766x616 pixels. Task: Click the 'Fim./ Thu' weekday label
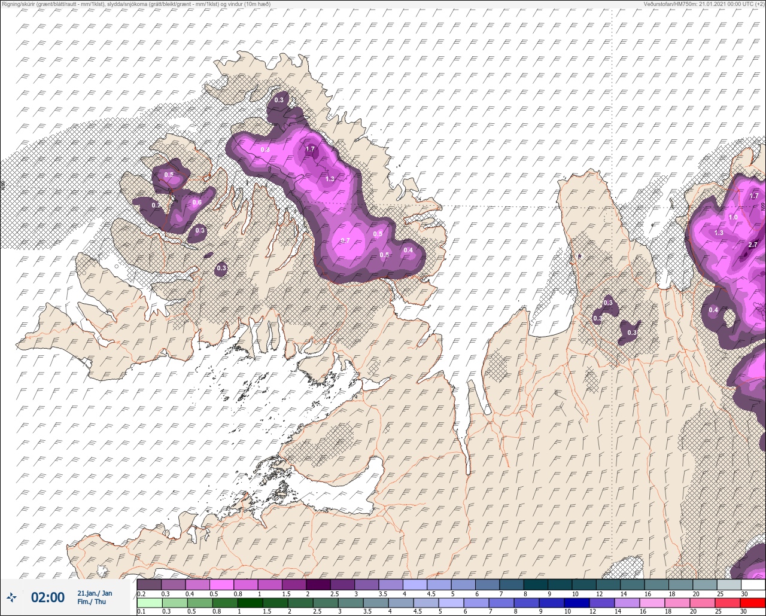tap(92, 602)
